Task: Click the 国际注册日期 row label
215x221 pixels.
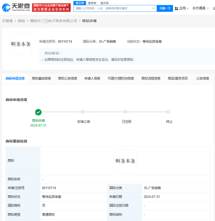Action: (x=119, y=205)
